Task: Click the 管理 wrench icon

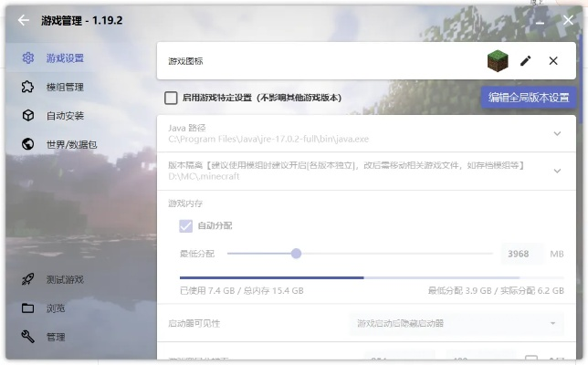Action: (x=27, y=337)
